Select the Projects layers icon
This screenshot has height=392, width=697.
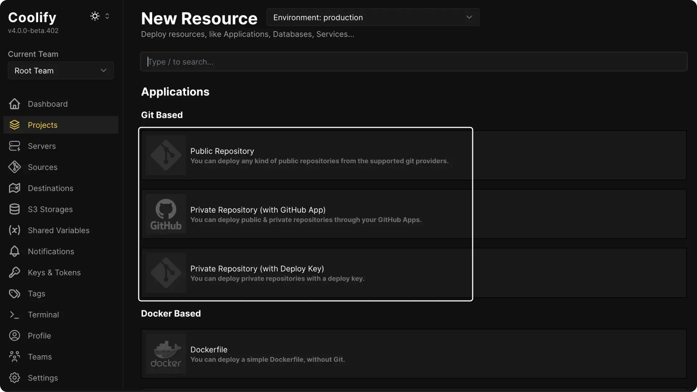pyautogui.click(x=14, y=125)
